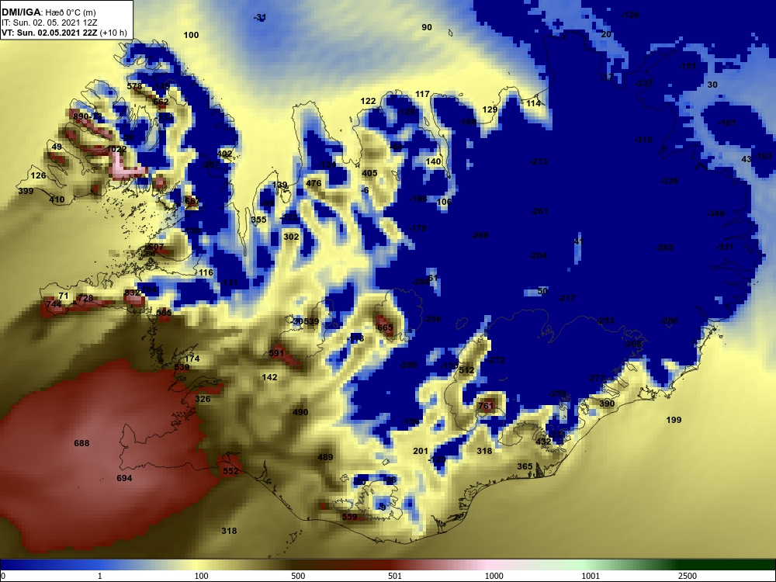Click the '365' value
Screen dimensions: 776x582
click(525, 466)
